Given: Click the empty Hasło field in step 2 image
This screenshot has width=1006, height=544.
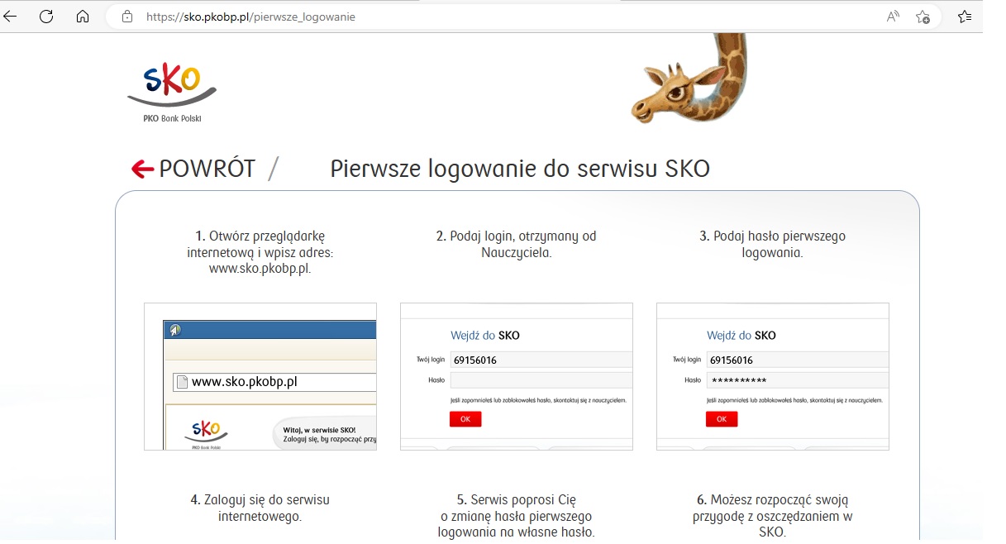Looking at the screenshot, I should 541,380.
